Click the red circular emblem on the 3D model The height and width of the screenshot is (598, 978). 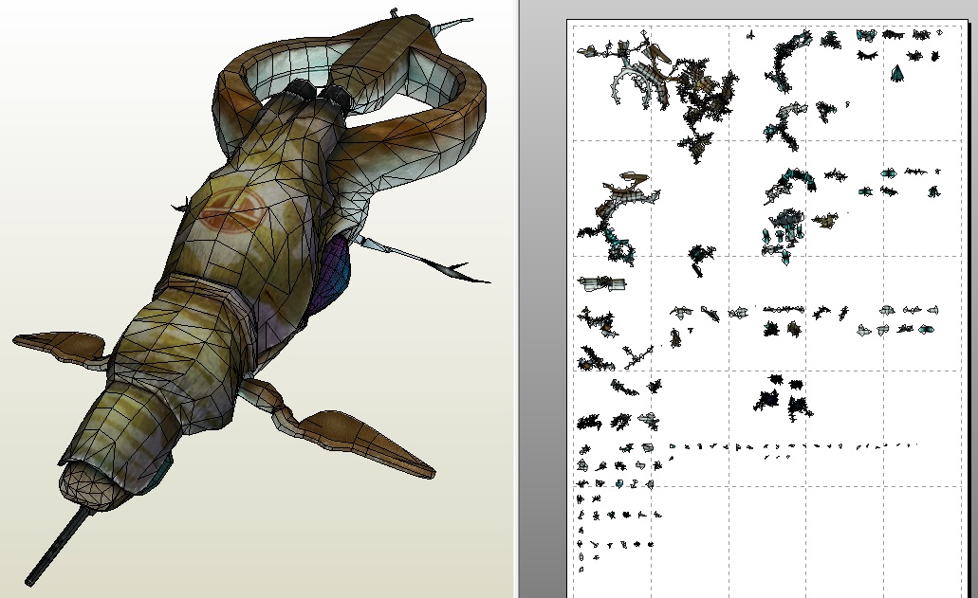pos(232,208)
